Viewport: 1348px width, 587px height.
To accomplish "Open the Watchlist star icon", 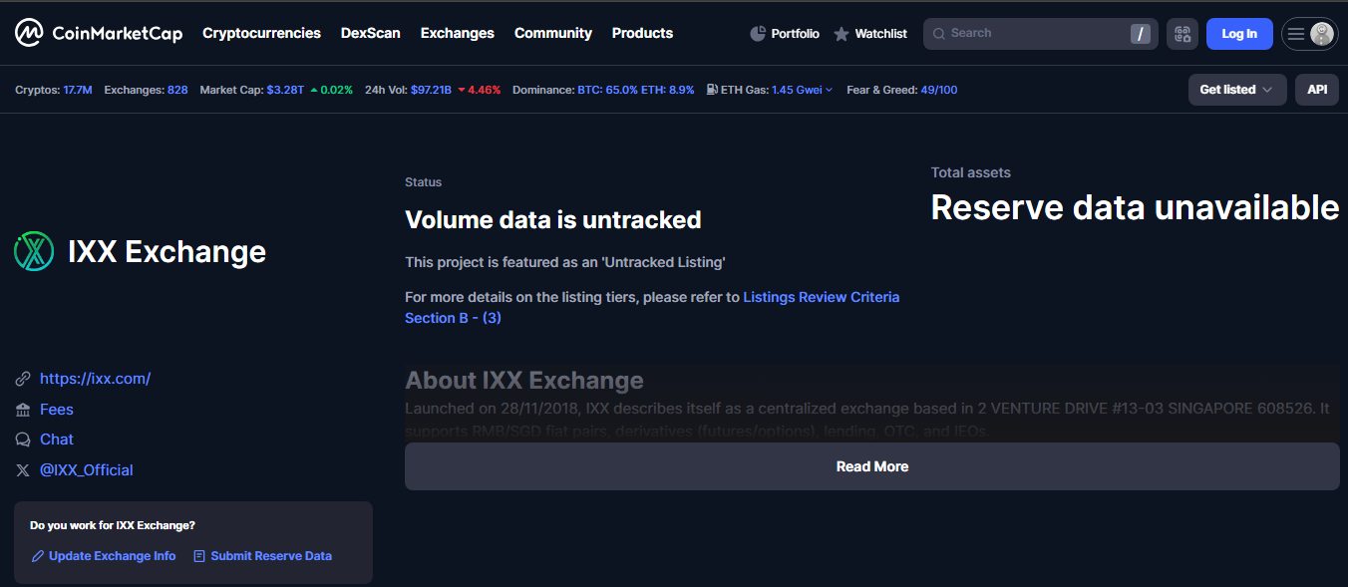I will click(x=842, y=34).
